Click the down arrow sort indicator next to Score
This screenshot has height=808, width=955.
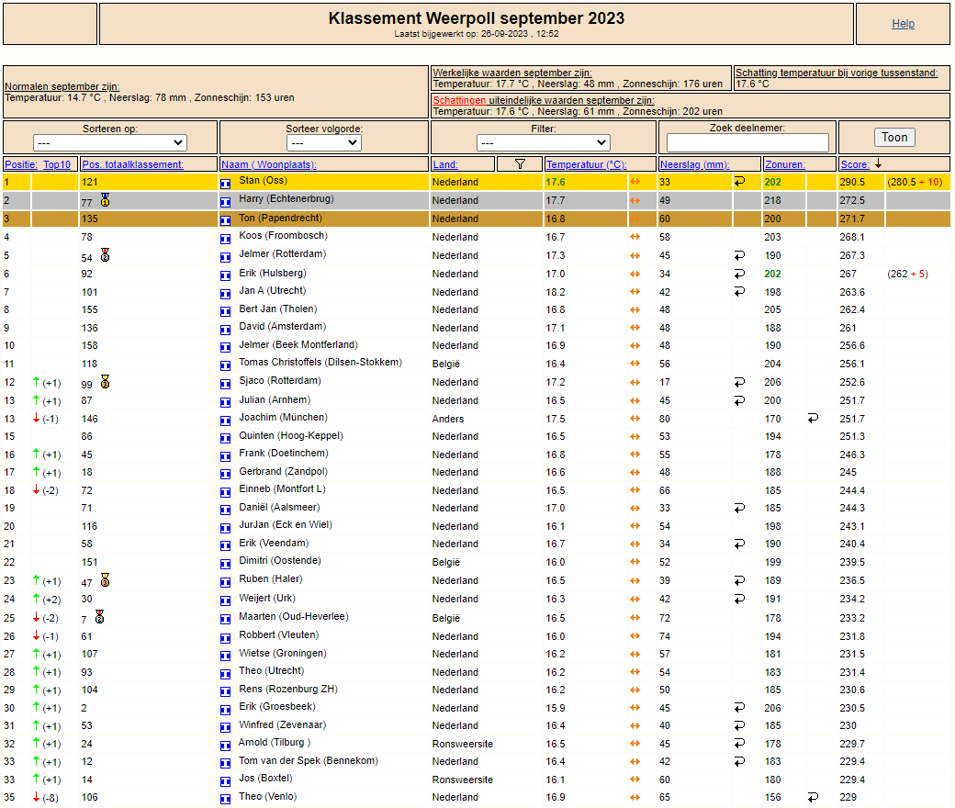pyautogui.click(x=878, y=164)
